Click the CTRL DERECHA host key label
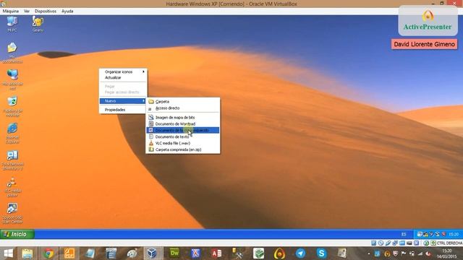 click(x=449, y=243)
